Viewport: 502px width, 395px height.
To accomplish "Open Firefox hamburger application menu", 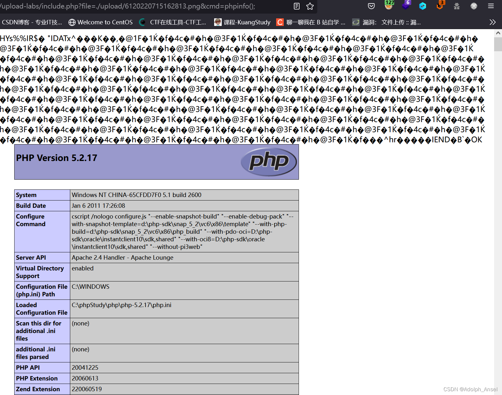I will 491,6.
